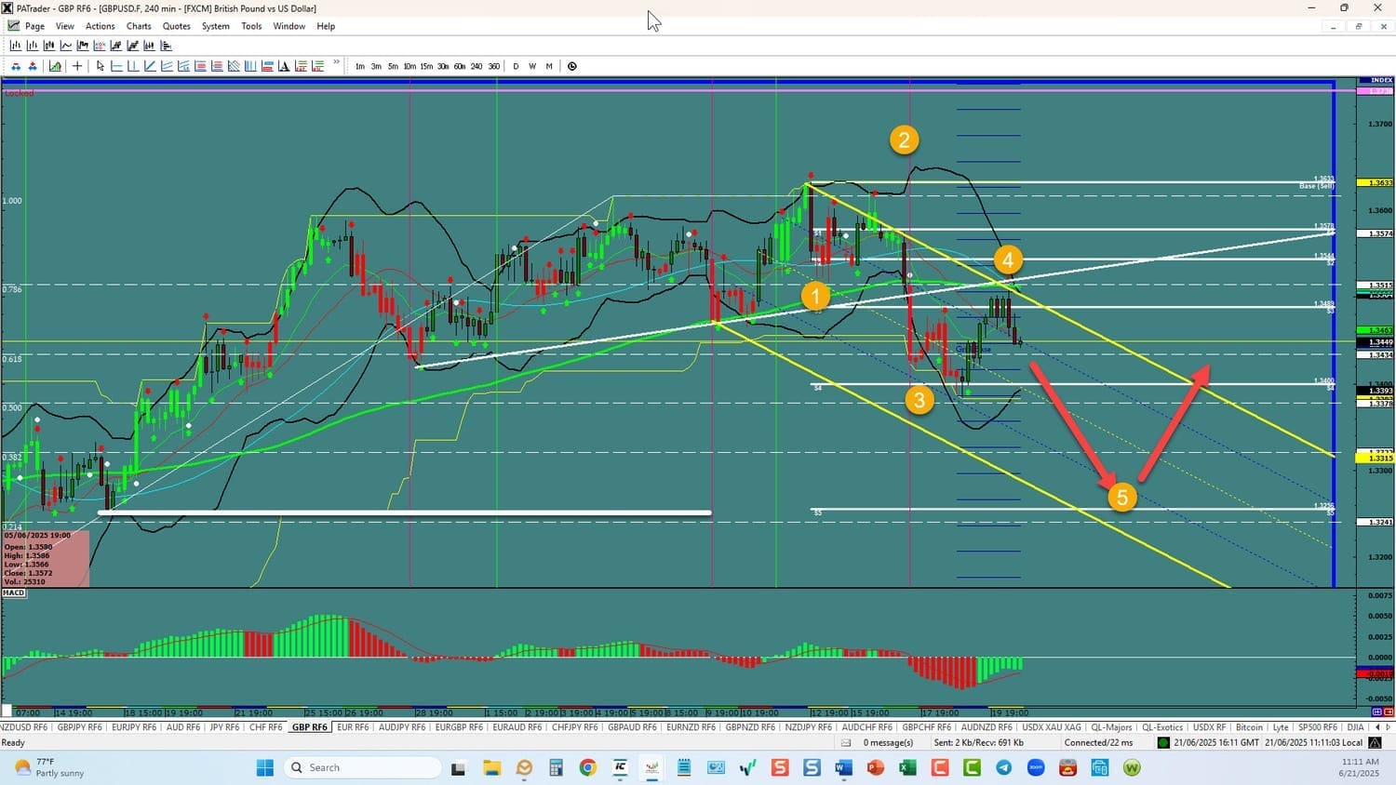This screenshot has height=785, width=1396.
Task: Open the taskbar weather widget showing 77°F
Action: [x=49, y=767]
